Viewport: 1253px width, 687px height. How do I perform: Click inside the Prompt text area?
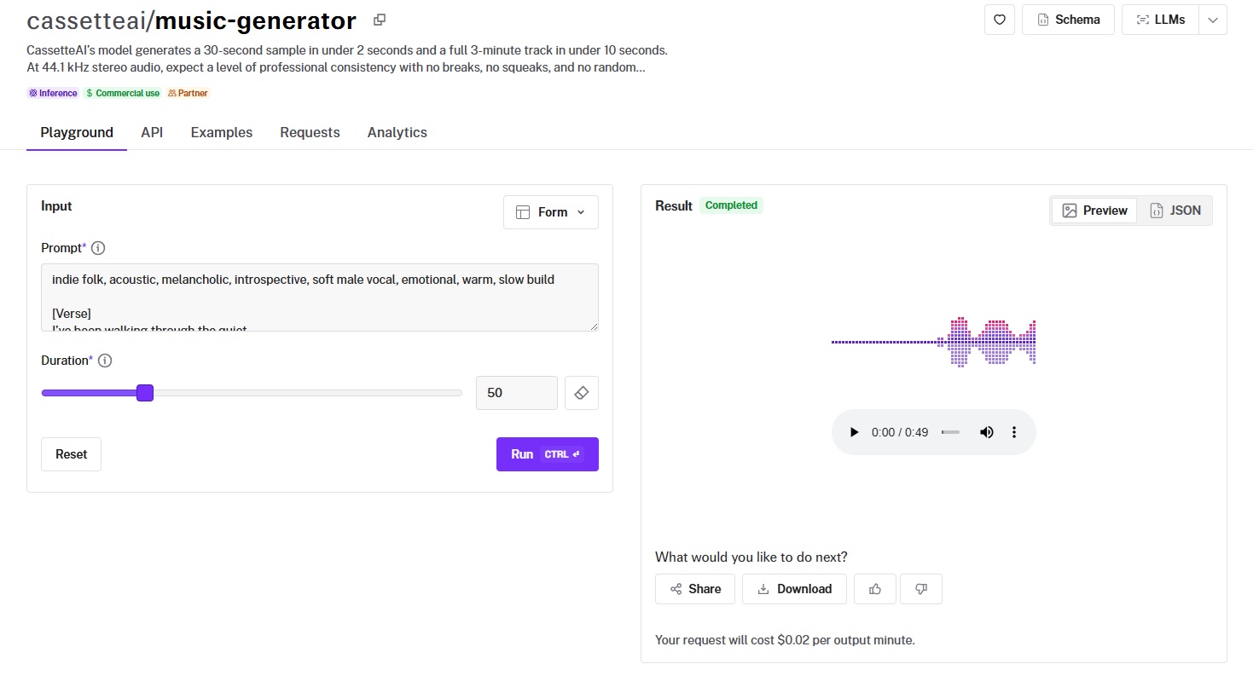point(319,297)
